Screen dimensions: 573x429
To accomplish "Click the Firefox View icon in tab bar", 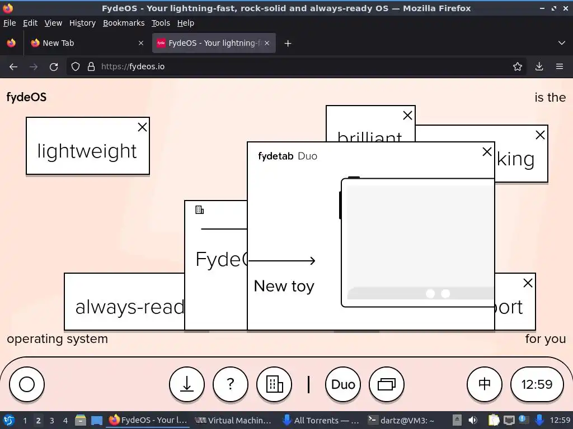I will click(x=11, y=43).
